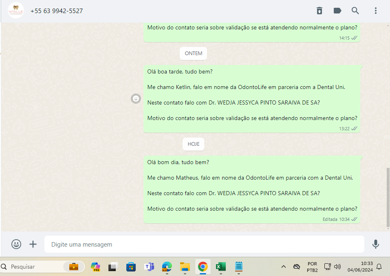Change POR PTB2 keyboard language
The image size is (390, 276).
pyautogui.click(x=312, y=267)
